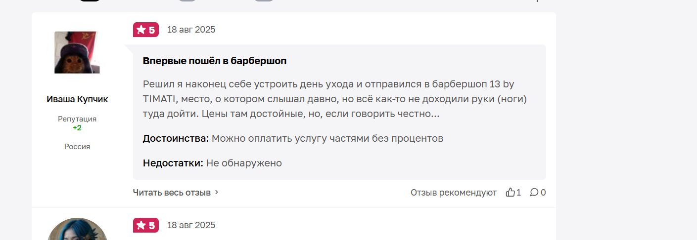Viewport: 697px width, 240px height.
Task: Click the 'Россия' country label
Action: pos(77,147)
